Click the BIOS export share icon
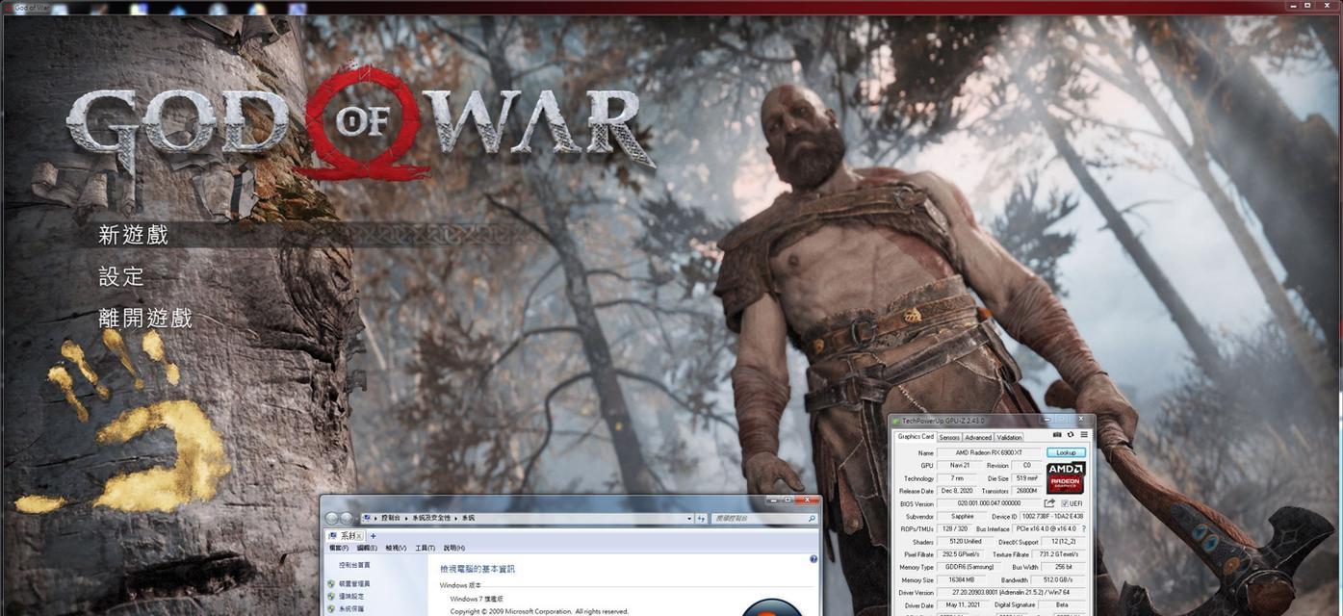Screen dimensions: 1343x616 pos(1049,503)
